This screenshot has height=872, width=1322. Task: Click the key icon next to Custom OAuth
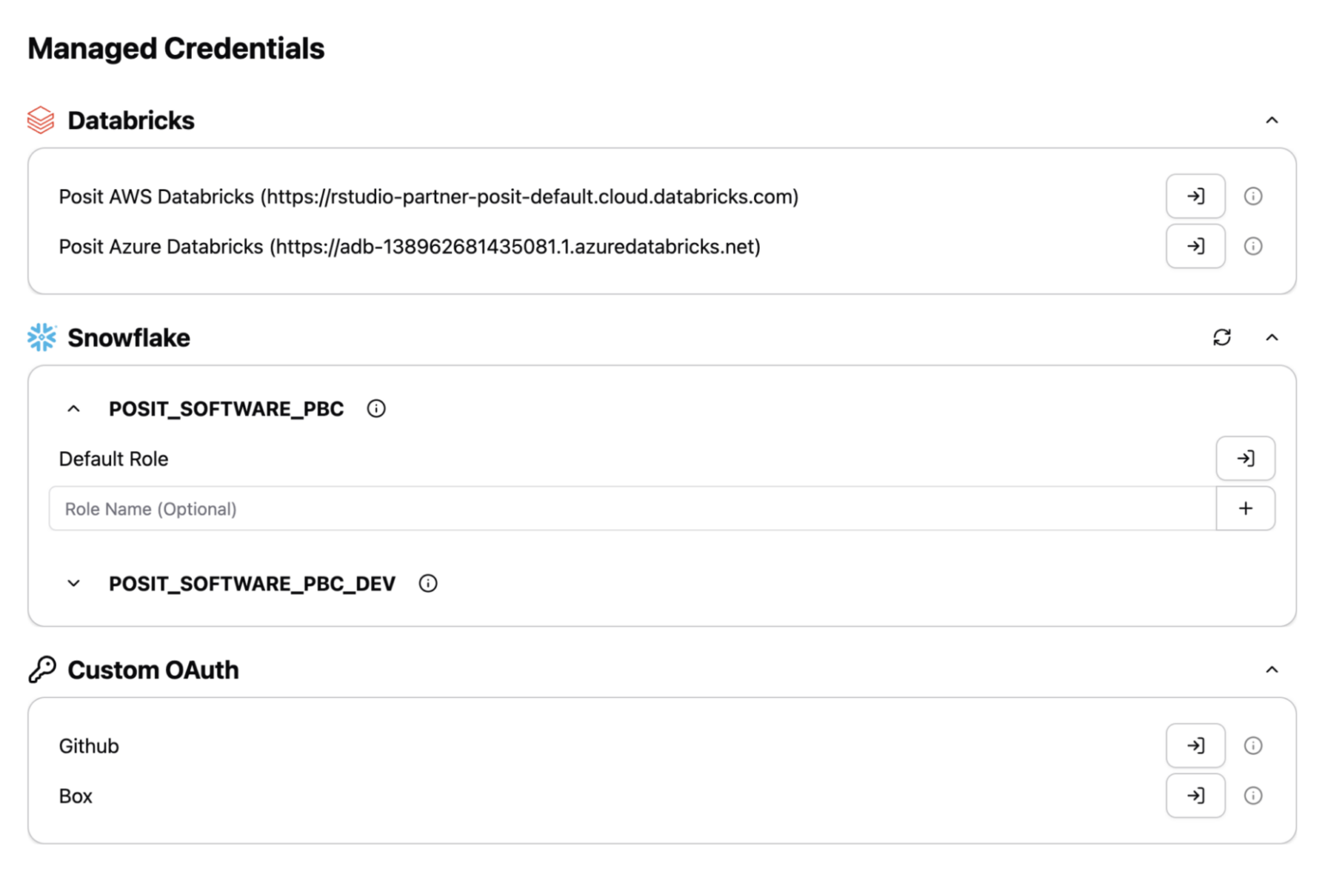coord(40,669)
